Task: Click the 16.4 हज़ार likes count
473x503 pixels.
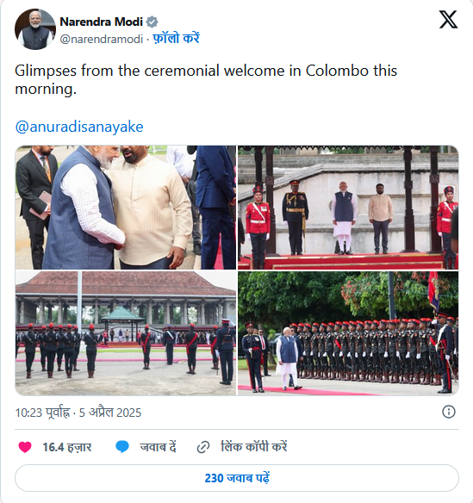Action: click(x=67, y=447)
